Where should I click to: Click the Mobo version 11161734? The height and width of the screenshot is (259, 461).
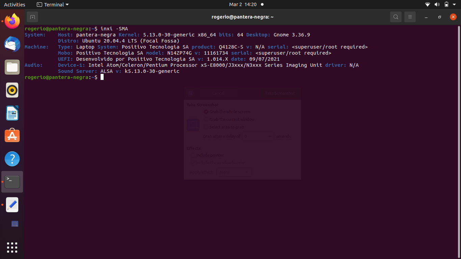pyautogui.click(x=216, y=53)
